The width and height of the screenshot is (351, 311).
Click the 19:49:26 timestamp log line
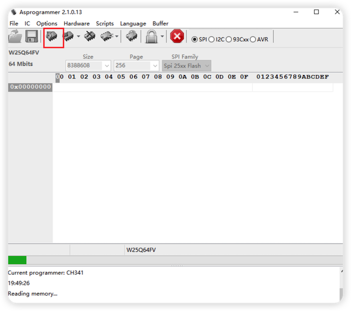pos(19,283)
